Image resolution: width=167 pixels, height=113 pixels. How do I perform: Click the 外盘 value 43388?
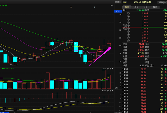point(141,56)
